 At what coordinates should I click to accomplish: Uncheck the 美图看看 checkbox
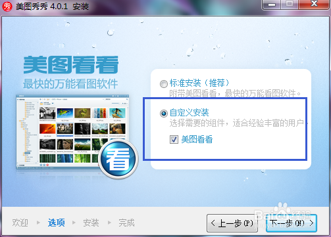[x=174, y=139]
